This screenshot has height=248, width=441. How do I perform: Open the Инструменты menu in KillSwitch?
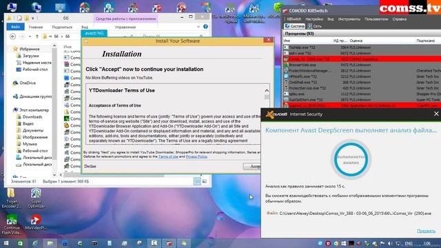pos(349,19)
